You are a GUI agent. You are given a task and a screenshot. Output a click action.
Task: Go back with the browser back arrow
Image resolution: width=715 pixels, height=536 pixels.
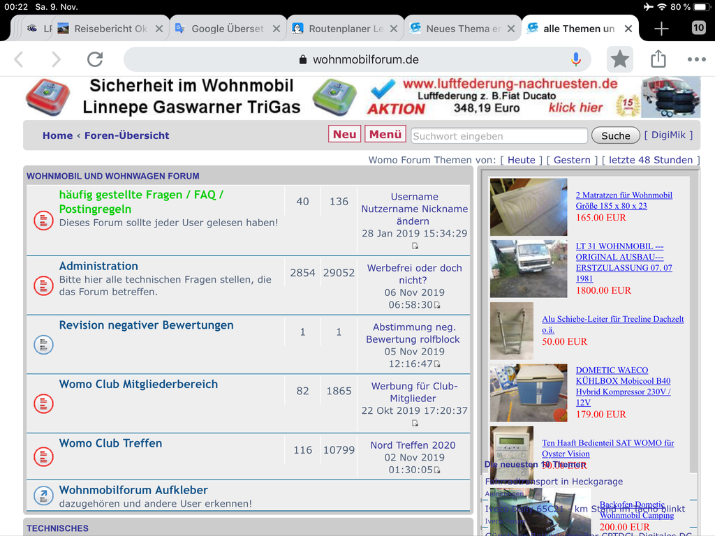[x=19, y=59]
